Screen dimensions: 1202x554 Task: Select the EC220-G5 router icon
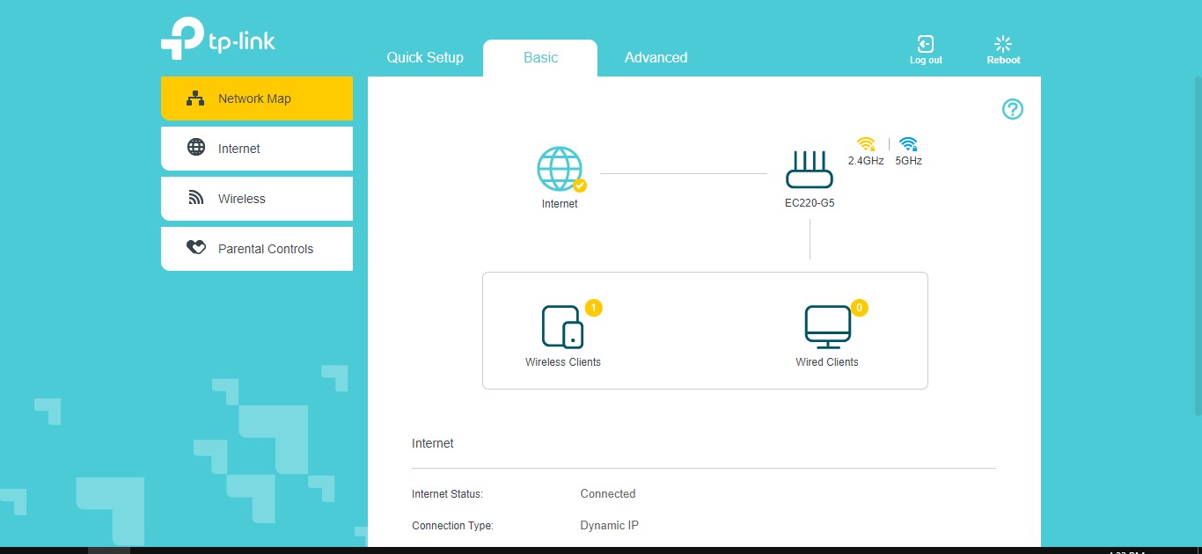[809, 170]
